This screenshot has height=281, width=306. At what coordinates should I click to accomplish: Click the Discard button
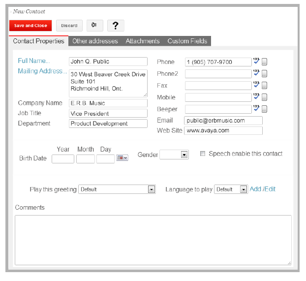pos(69,26)
